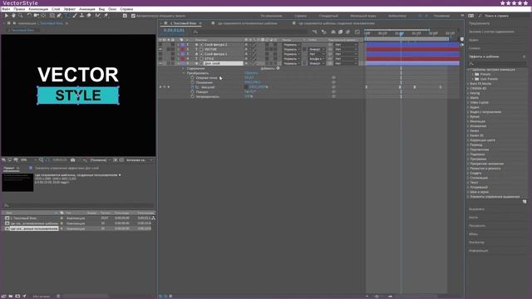Screen dimensions: 532x299
Task: Toggle the auto-open panels checkbox in toolbar
Action: point(133,16)
